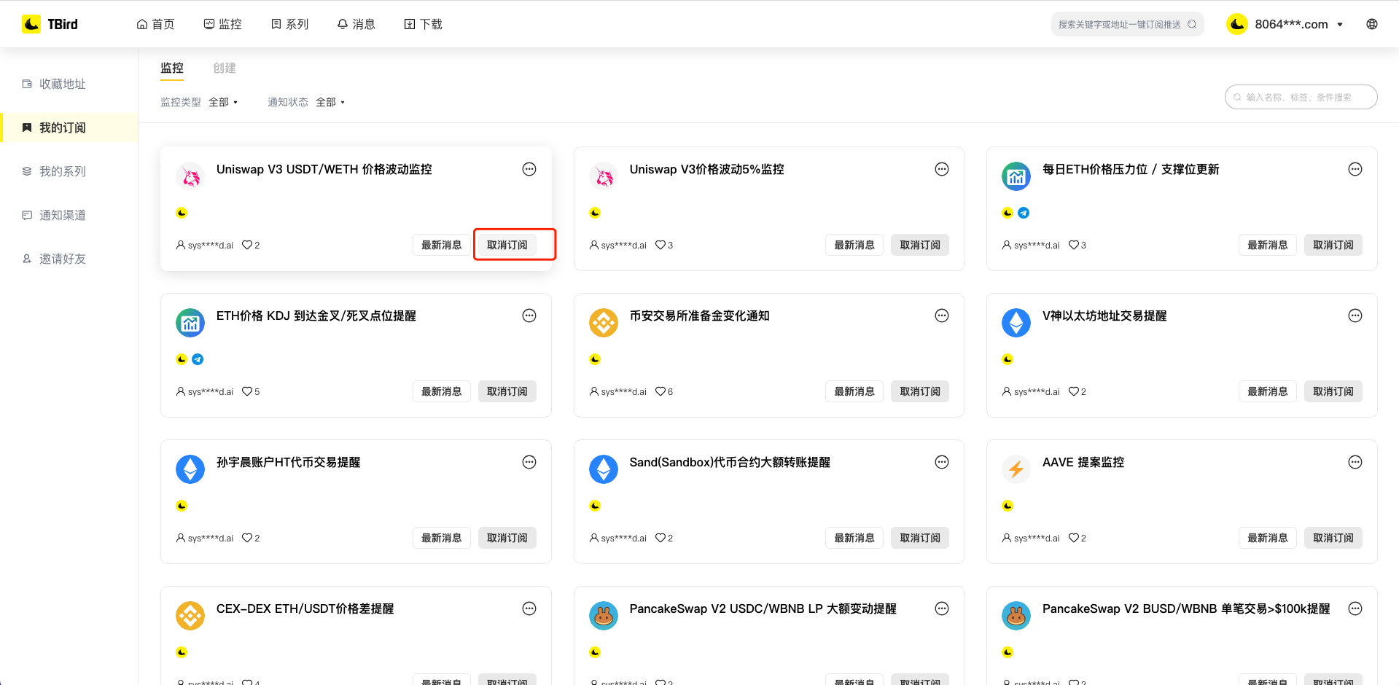Click the Telegram icon on 每日ETH价格压力位 card
The width and height of the screenshot is (1399, 685).
(1024, 213)
